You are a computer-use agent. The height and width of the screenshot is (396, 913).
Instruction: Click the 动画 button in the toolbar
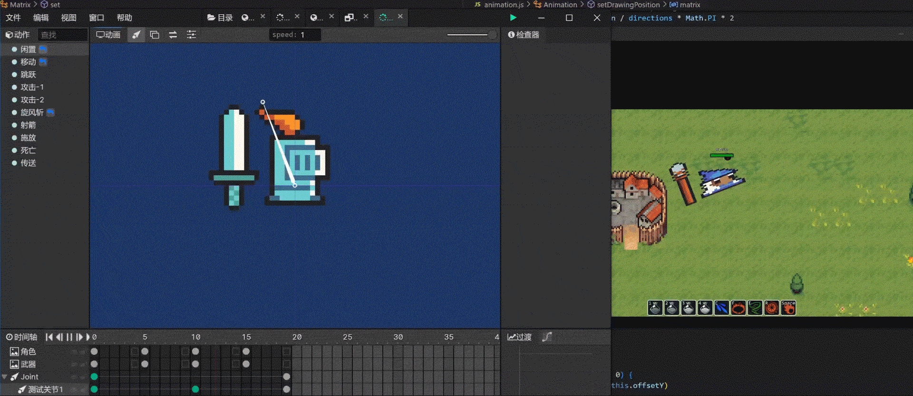108,35
